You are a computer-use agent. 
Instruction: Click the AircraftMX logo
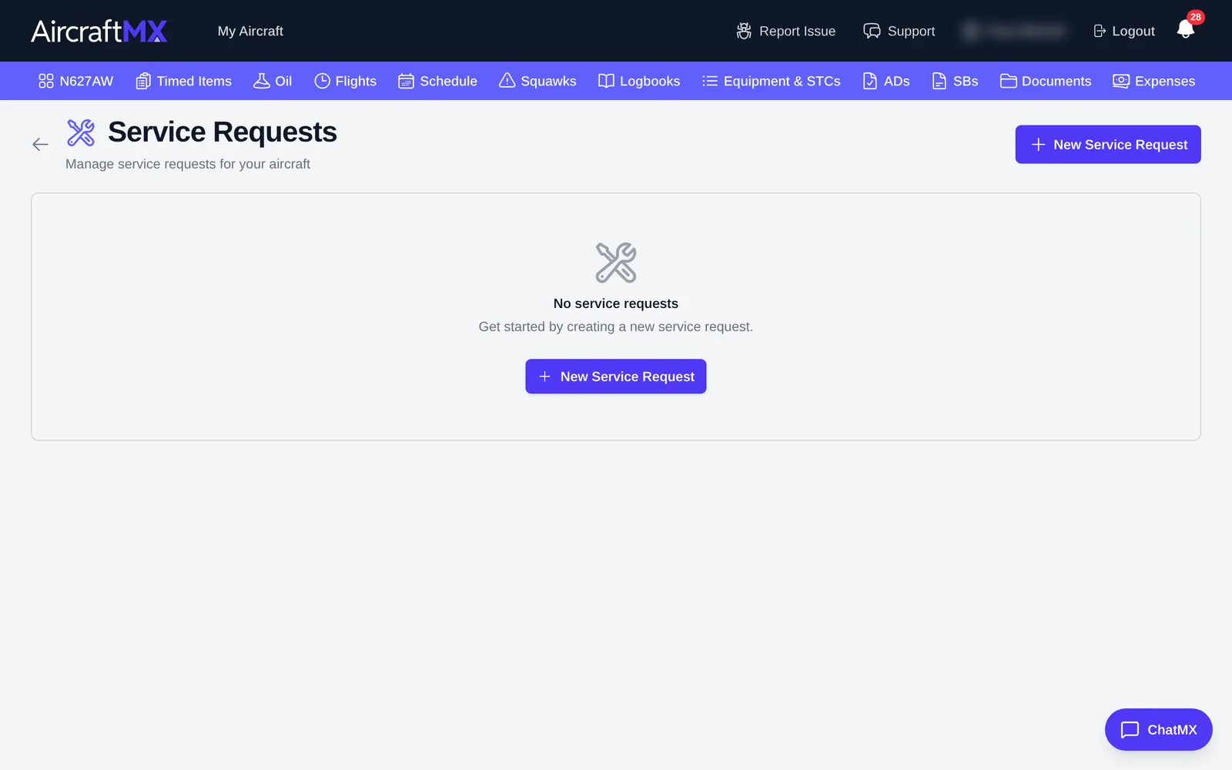tap(99, 31)
